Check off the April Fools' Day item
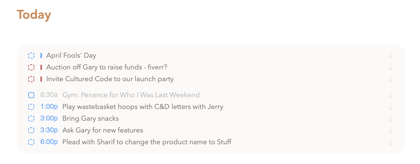This screenshot has width=420, height=164. tap(31, 56)
